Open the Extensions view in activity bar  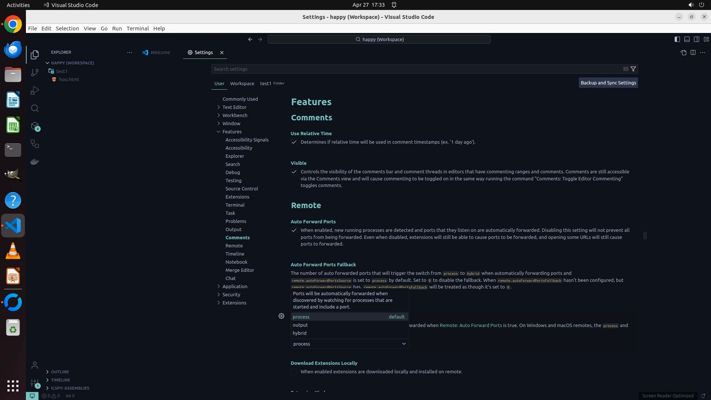pyautogui.click(x=35, y=126)
